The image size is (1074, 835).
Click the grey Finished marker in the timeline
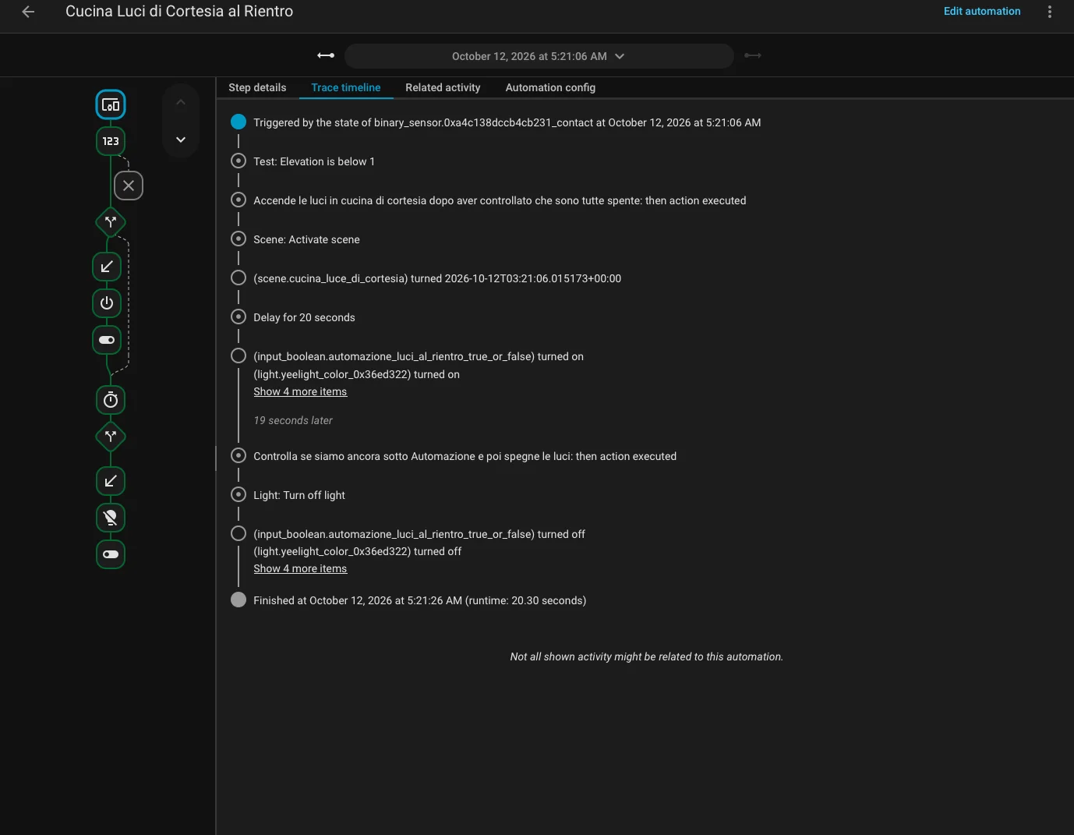[x=238, y=600]
